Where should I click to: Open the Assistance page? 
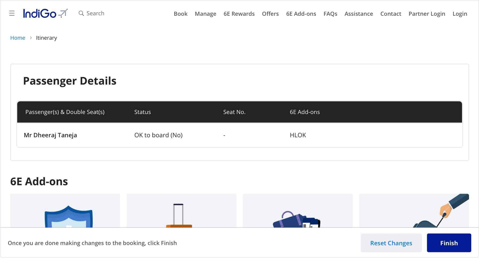pos(358,14)
